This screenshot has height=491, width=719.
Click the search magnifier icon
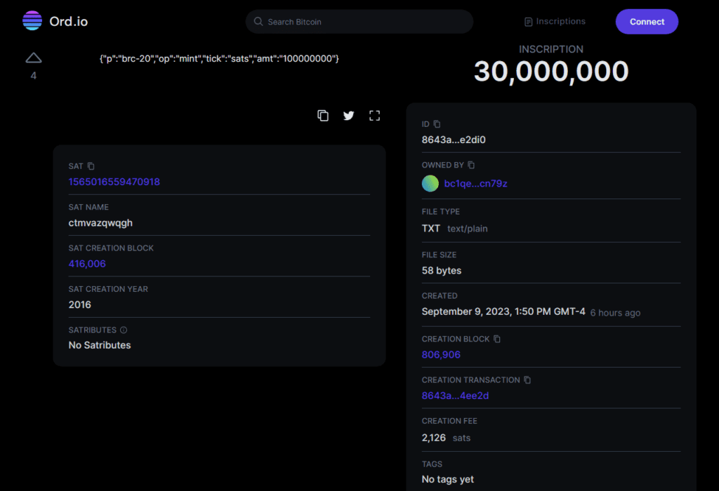258,22
